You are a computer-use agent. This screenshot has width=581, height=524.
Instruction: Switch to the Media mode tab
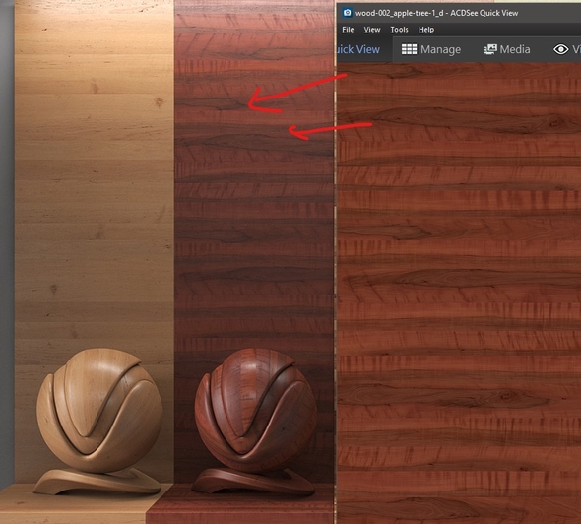click(506, 49)
